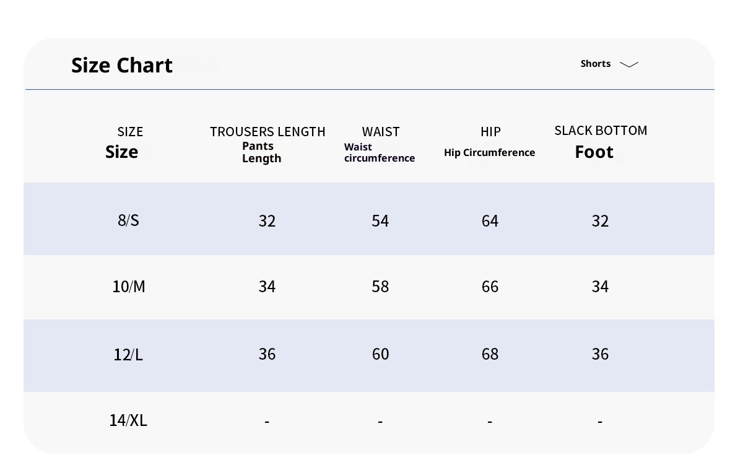Click the SIZE column header
This screenshot has height=473, width=743.
point(130,131)
